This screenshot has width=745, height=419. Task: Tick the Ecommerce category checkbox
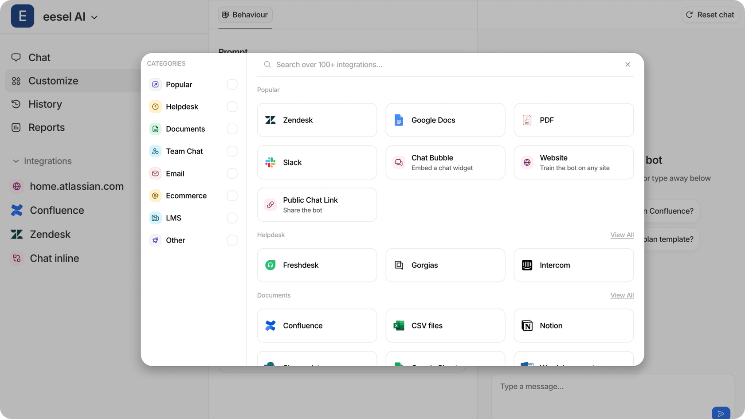[232, 196]
